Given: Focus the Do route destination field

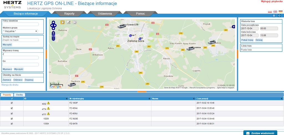Looking at the screenshot, I should tap(21, 64).
